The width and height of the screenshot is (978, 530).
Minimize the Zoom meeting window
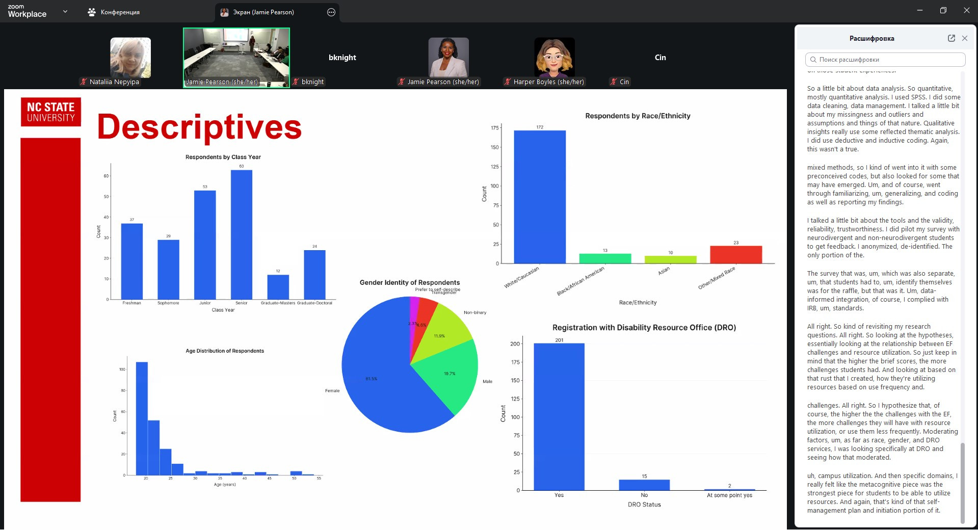[919, 10]
